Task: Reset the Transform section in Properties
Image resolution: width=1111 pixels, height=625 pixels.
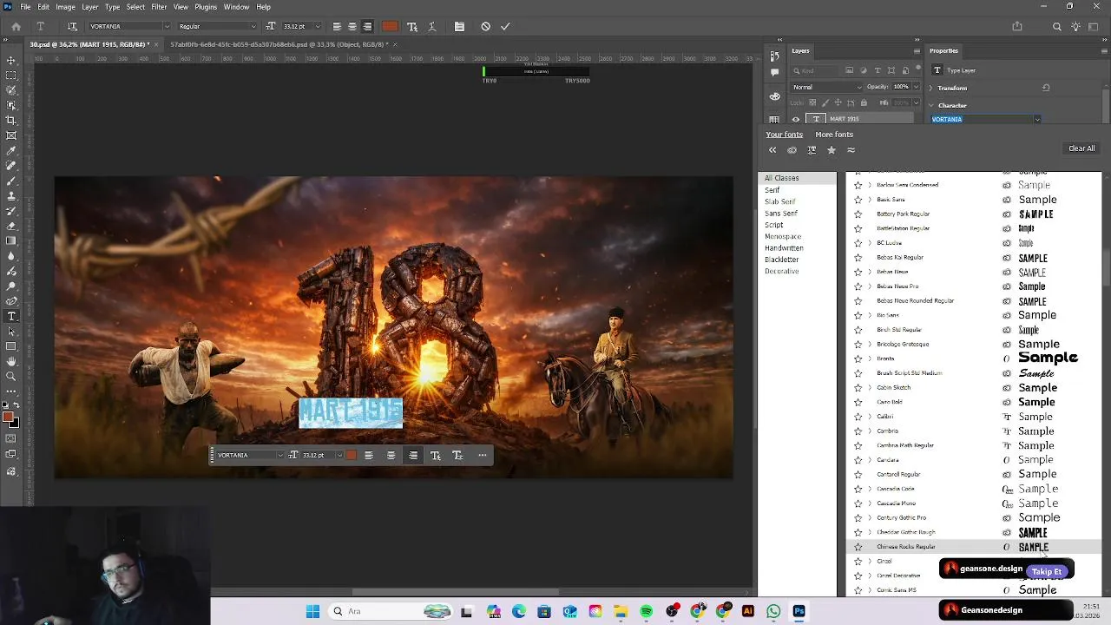Action: 1045,88
